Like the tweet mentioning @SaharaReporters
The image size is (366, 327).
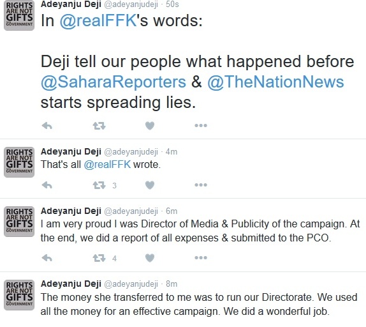click(x=150, y=126)
